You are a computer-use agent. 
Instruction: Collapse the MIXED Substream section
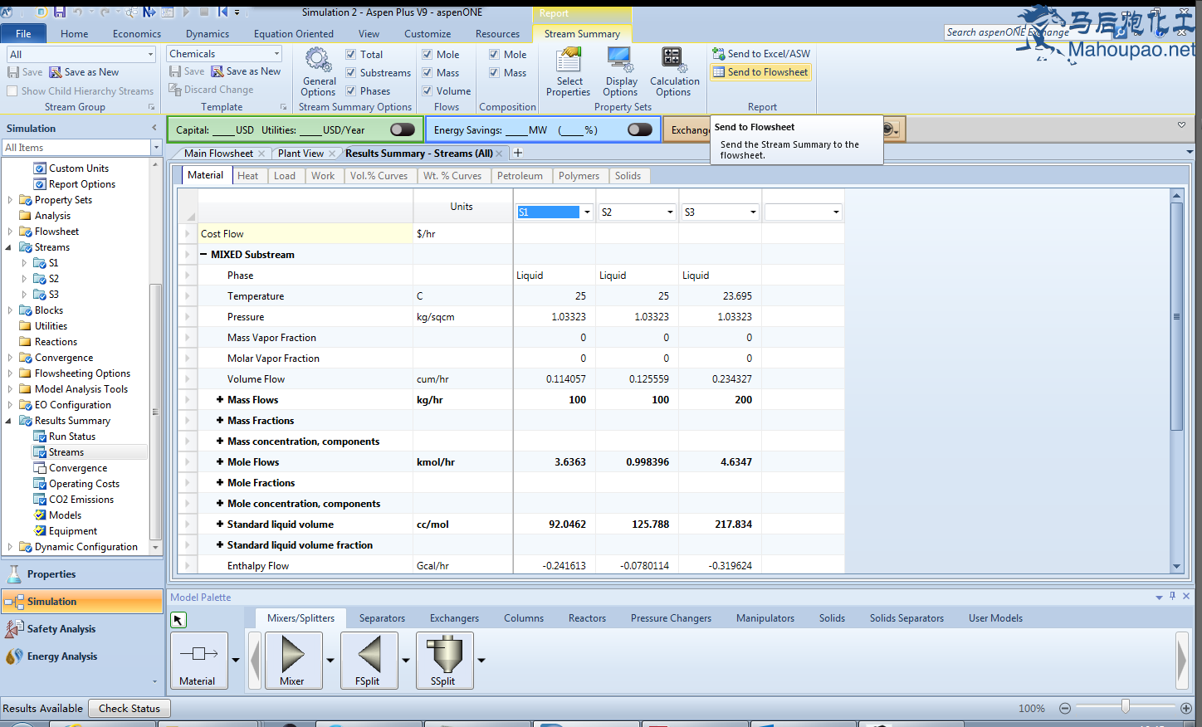point(203,255)
